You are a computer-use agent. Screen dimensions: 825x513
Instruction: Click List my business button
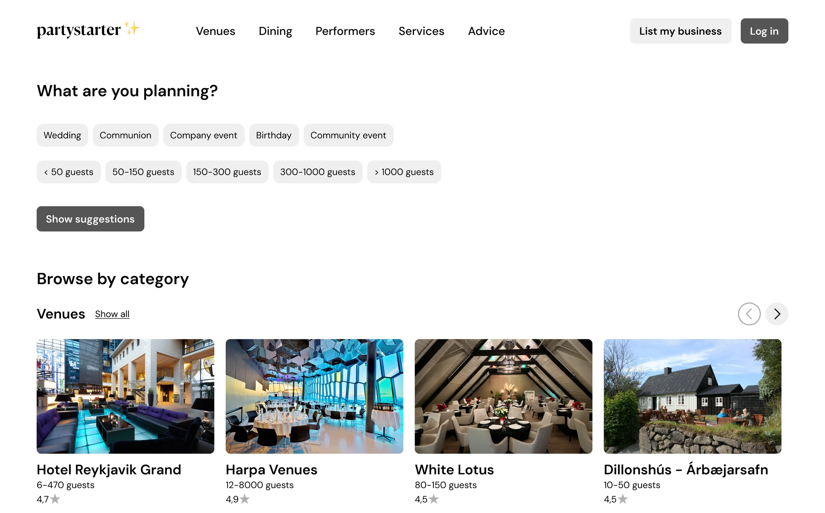[x=680, y=31]
